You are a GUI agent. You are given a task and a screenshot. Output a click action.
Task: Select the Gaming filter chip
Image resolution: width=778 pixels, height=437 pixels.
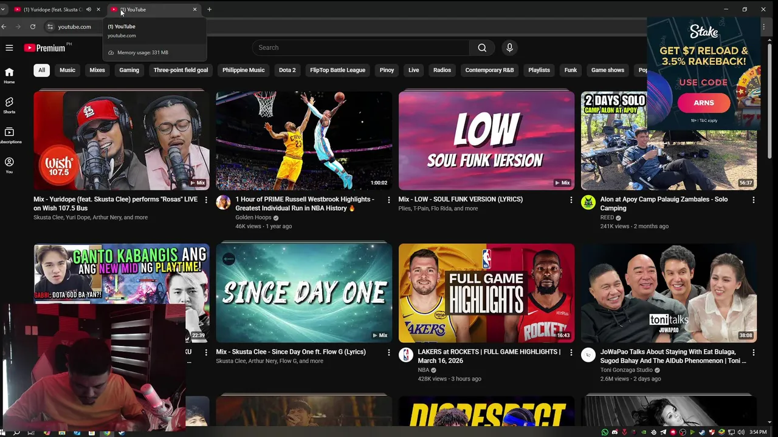[x=129, y=70]
